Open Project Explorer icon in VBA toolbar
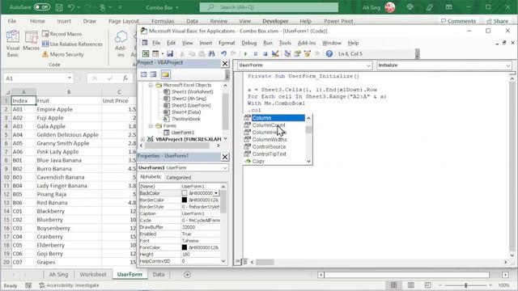 [287, 54]
